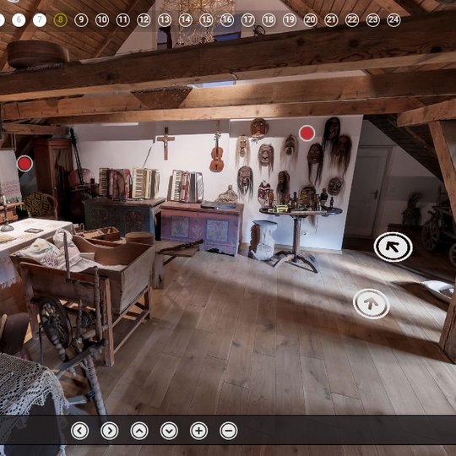Open the red info hotspot near the cabinet

coord(24,164)
